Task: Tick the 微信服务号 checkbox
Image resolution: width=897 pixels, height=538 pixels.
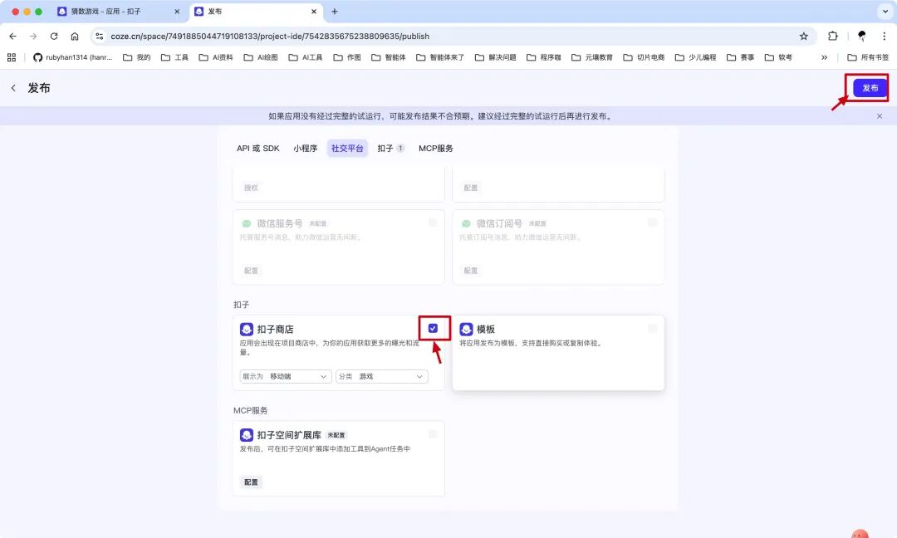Action: (433, 223)
